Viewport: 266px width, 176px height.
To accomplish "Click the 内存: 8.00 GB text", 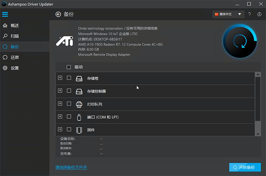I will (x=88, y=50).
